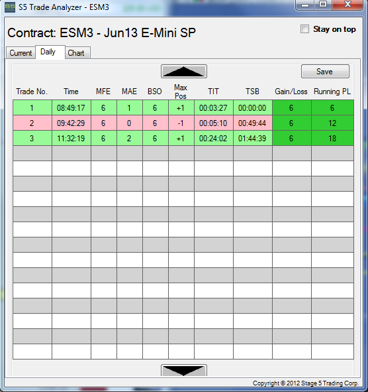Save the daily trade table
The image size is (368, 392).
pos(325,72)
